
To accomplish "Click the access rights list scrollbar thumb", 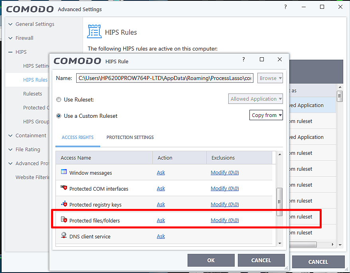I will point(279,202).
